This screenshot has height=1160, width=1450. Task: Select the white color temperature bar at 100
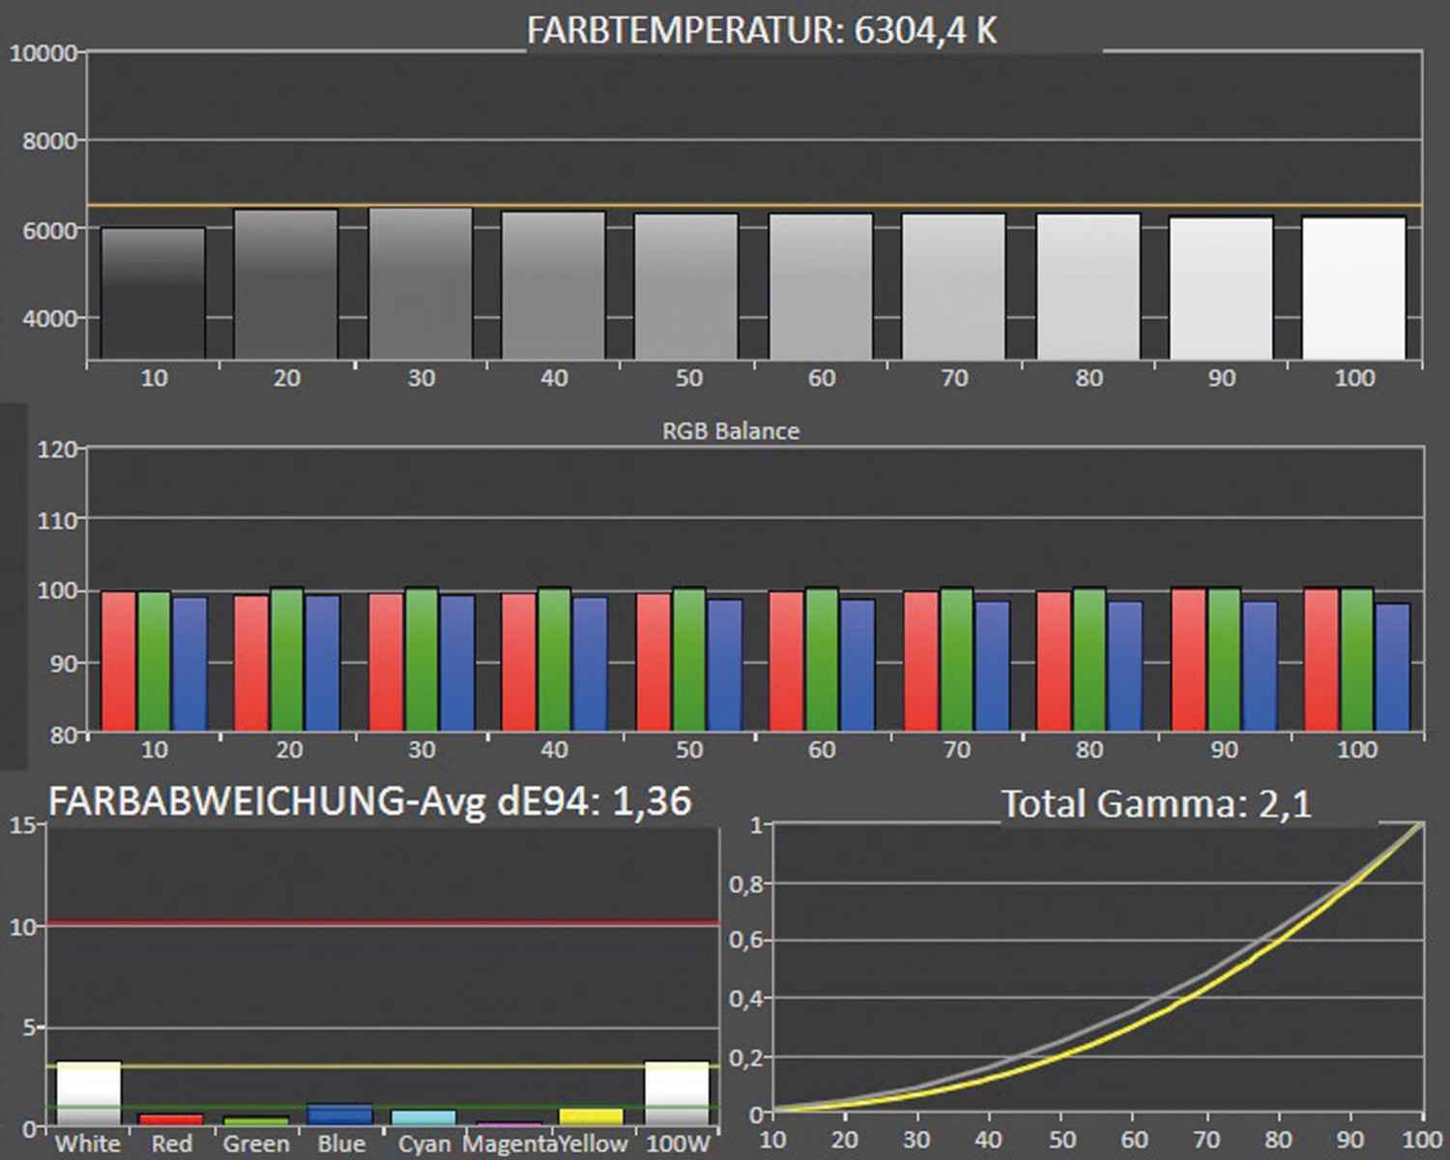1354,288
